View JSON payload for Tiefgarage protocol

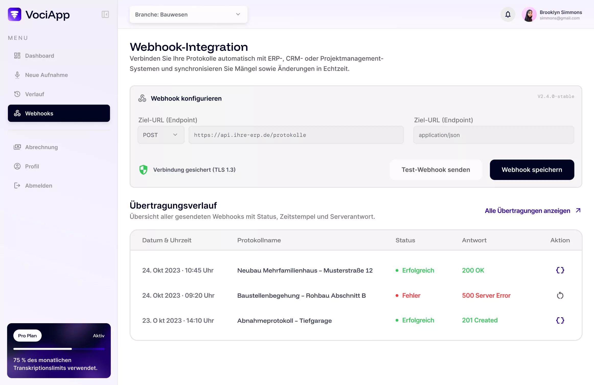560,320
